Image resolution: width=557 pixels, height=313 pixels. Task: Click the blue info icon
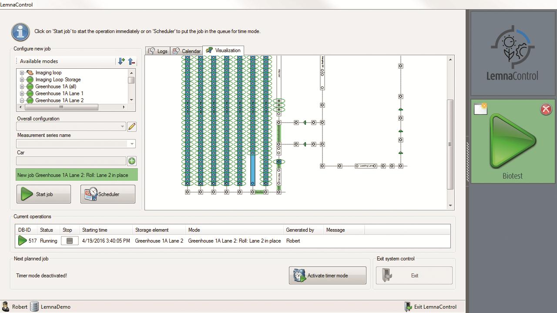tap(20, 32)
